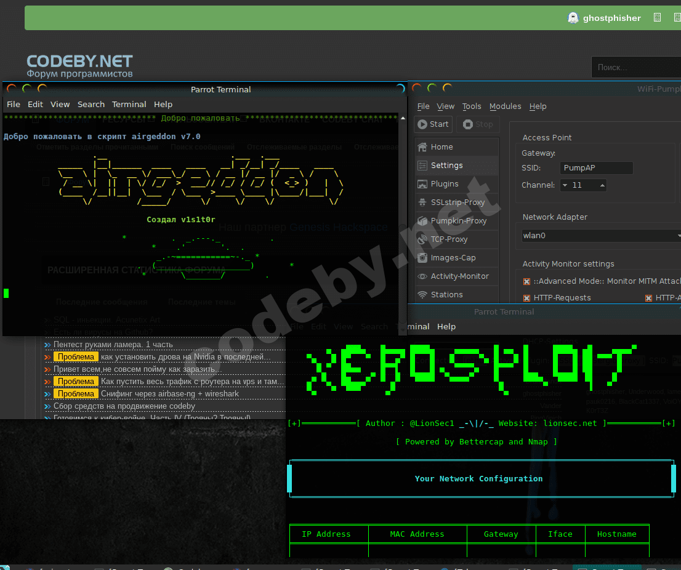Open WiFi-Pumpkin Help menu
The height and width of the screenshot is (570, 681).
(538, 106)
